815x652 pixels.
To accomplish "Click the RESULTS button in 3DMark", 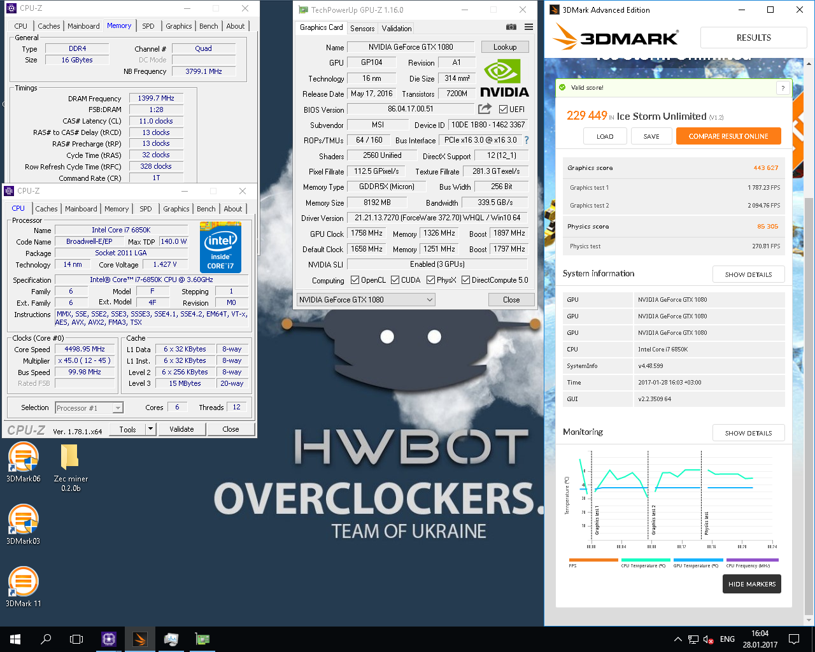I will pos(754,38).
